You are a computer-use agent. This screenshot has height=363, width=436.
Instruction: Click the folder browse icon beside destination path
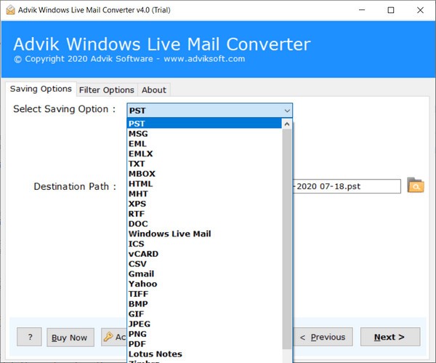pos(415,186)
